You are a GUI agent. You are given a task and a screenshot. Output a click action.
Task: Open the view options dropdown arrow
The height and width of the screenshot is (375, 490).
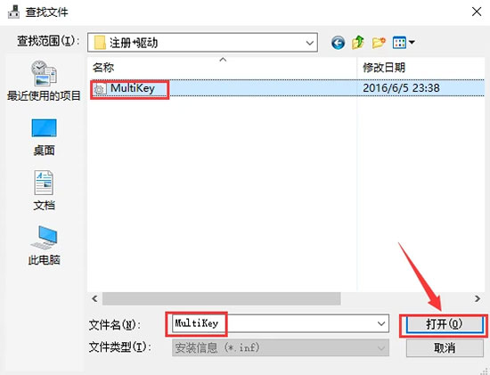(x=412, y=42)
